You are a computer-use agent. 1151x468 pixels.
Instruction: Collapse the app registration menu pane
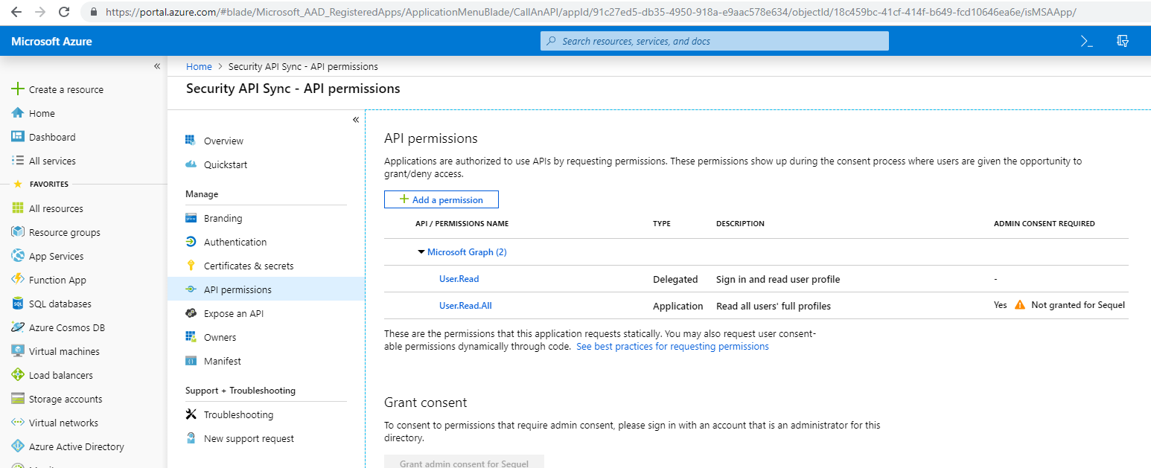pos(355,120)
